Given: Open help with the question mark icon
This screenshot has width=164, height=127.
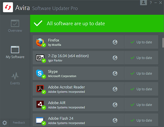Looking at the screenshot, I should (x=151, y=3).
